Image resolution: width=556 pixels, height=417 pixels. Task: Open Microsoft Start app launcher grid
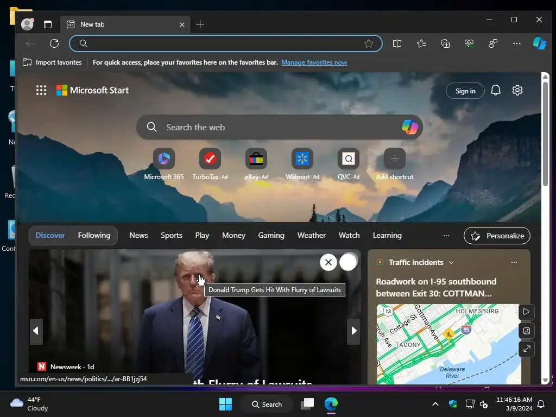pyautogui.click(x=41, y=90)
